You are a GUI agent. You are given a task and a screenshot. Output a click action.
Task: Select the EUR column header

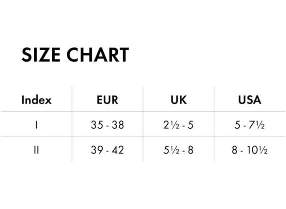tap(108, 100)
